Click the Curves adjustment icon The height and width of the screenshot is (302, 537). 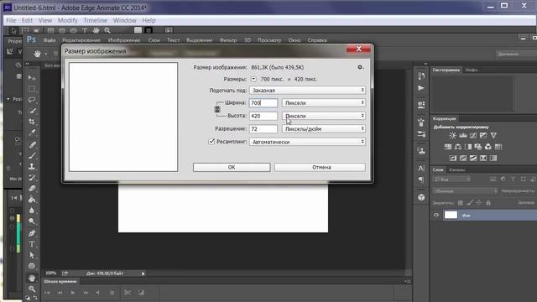tap(473, 136)
